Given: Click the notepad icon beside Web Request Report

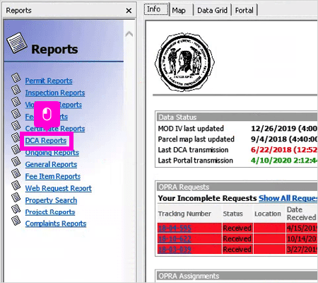Looking at the screenshot, I should coord(16,185).
